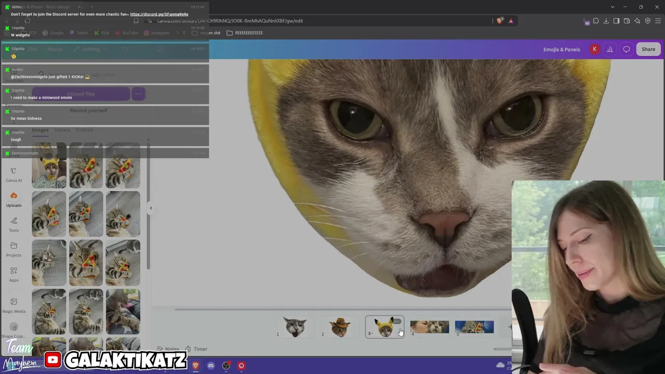The image size is (665, 374).
Task: Toggle the browser sidebar panel icon
Action: 616,21
